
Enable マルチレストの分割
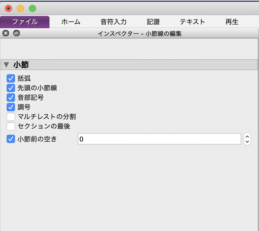point(11,117)
